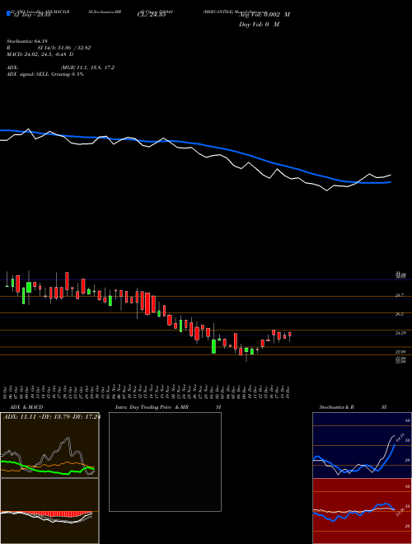Click the 'MACD: 24.02, 24.5, -0.48 D' line
Image resolution: width=412 pixels, height=544 pixels.
[40, 54]
